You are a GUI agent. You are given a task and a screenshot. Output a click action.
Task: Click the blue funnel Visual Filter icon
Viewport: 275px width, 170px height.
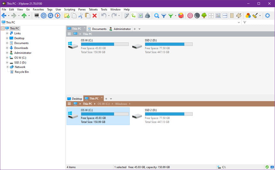click(x=164, y=16)
